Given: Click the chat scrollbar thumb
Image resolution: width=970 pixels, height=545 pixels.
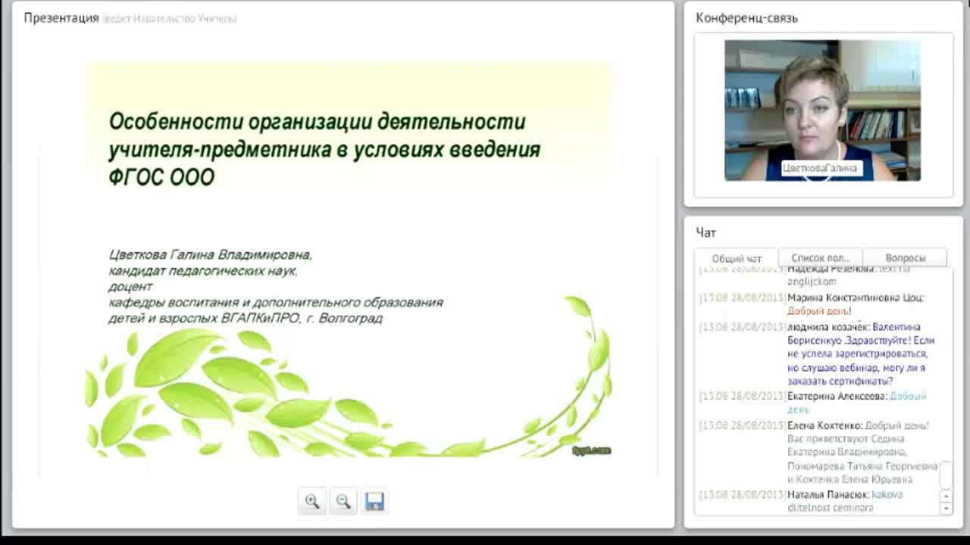Looking at the screenshot, I should coord(946,475).
